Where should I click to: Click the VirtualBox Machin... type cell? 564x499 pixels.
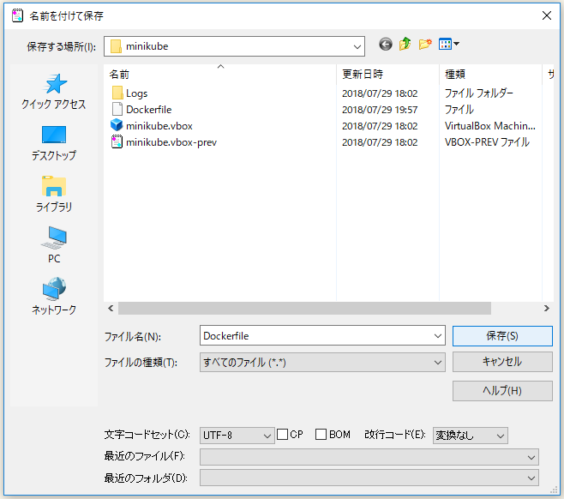(x=490, y=126)
